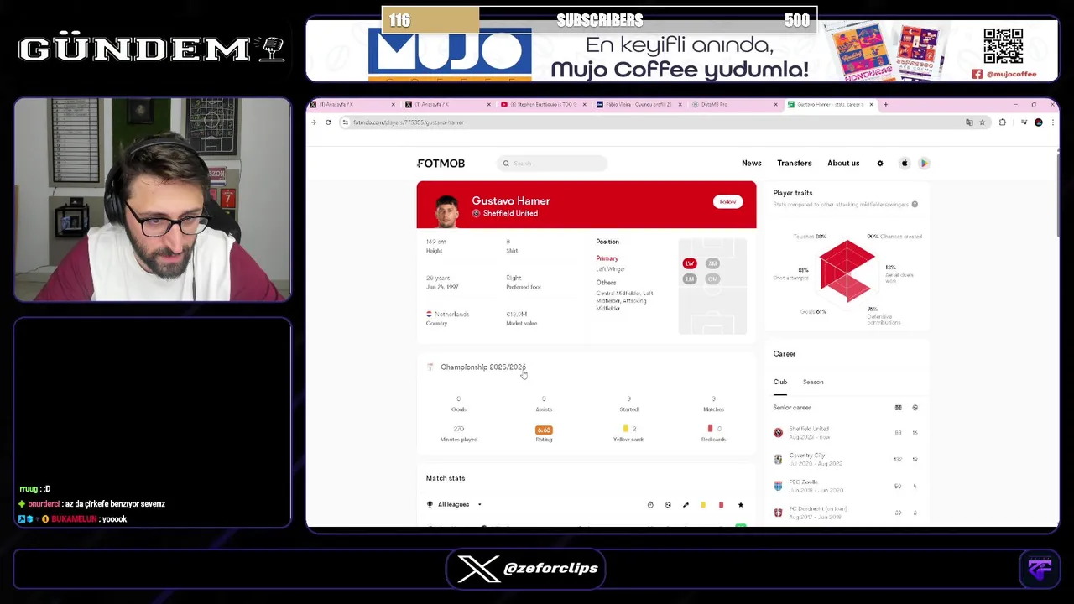Viewport: 1074px width, 604px height.
Task: Click the Coventry City club crest
Action: (778, 460)
